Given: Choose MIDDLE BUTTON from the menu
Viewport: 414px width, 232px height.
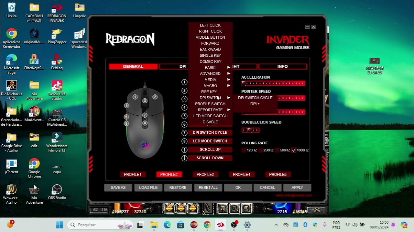Looking at the screenshot, I should tap(211, 37).
